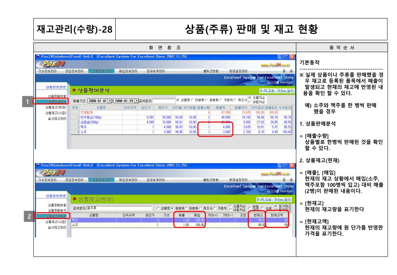Click 현재고 column header in stock table
397x275 pixels.
click(258, 215)
